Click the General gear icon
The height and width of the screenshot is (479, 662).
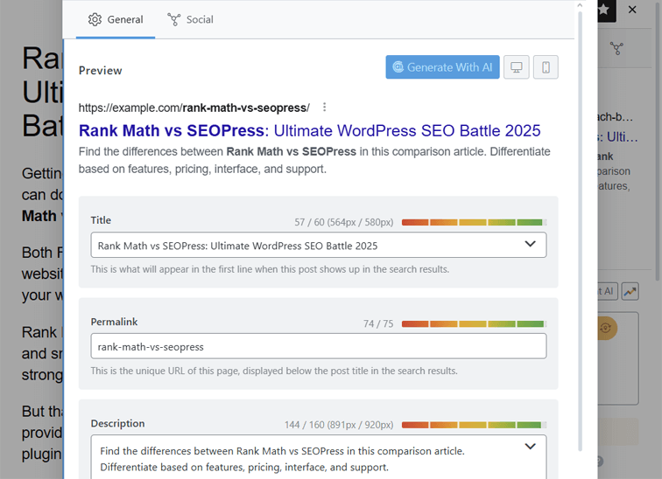coord(95,19)
